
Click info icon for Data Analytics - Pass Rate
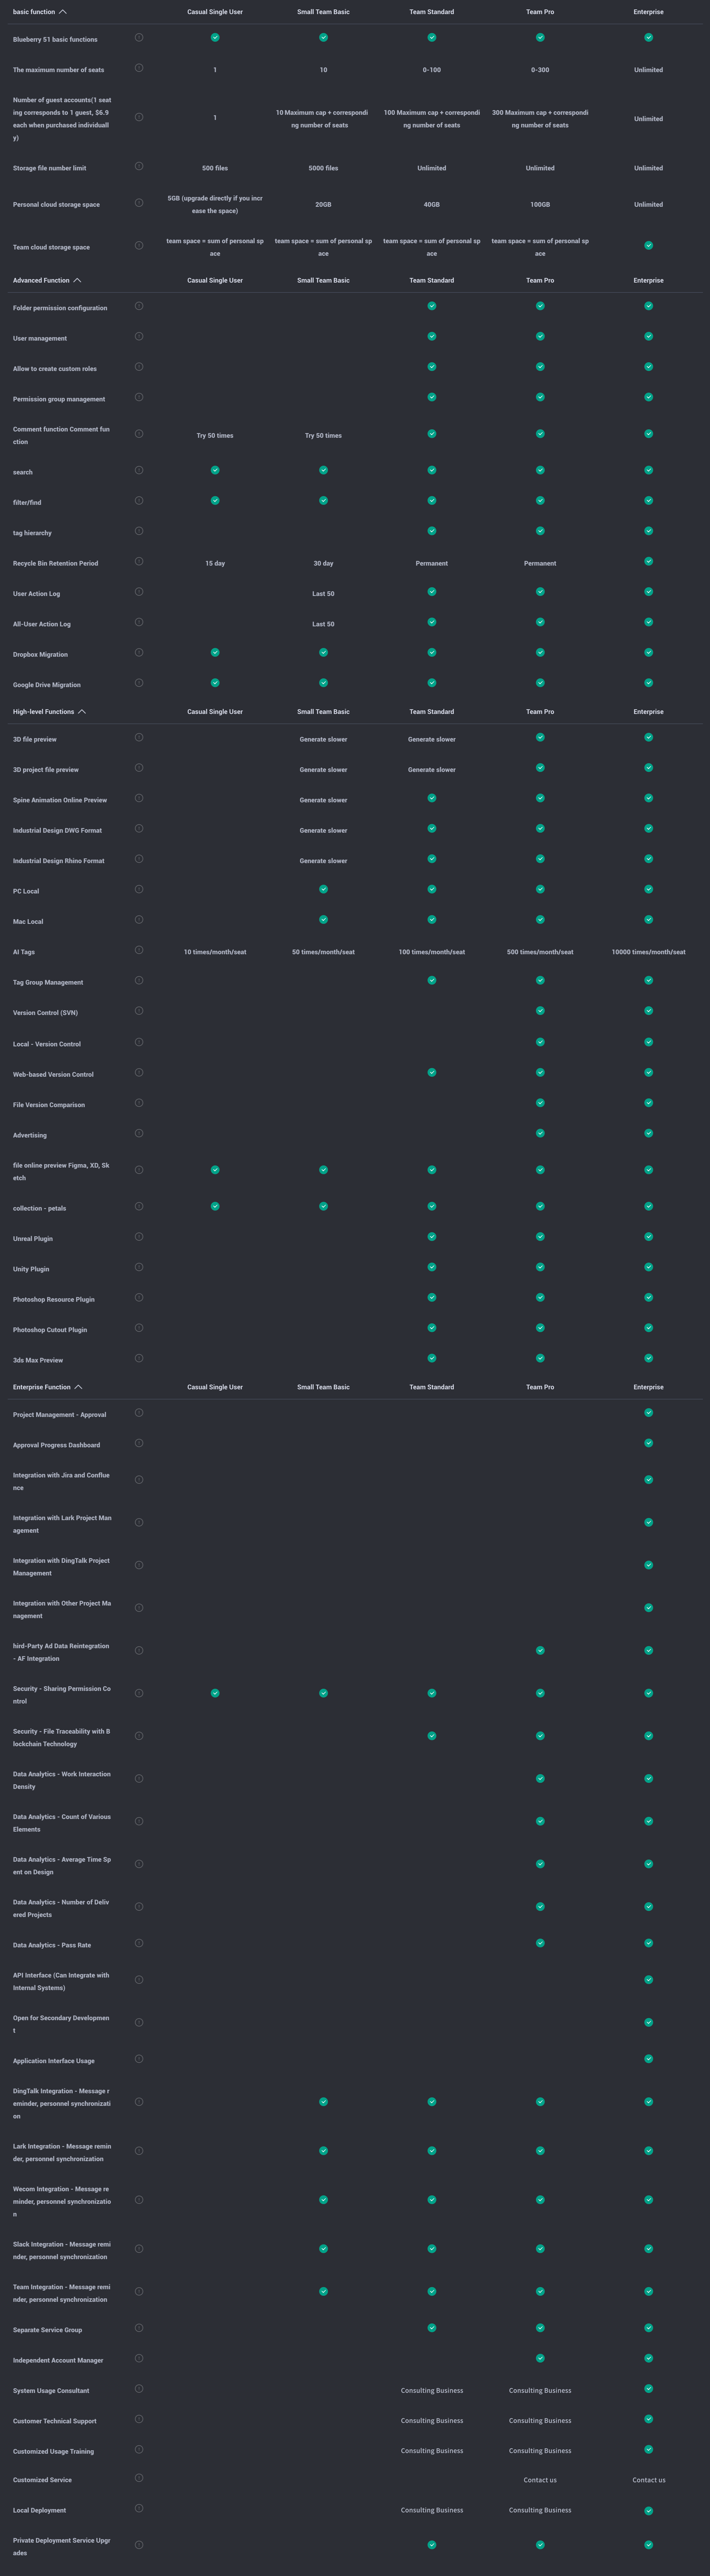(139, 1943)
